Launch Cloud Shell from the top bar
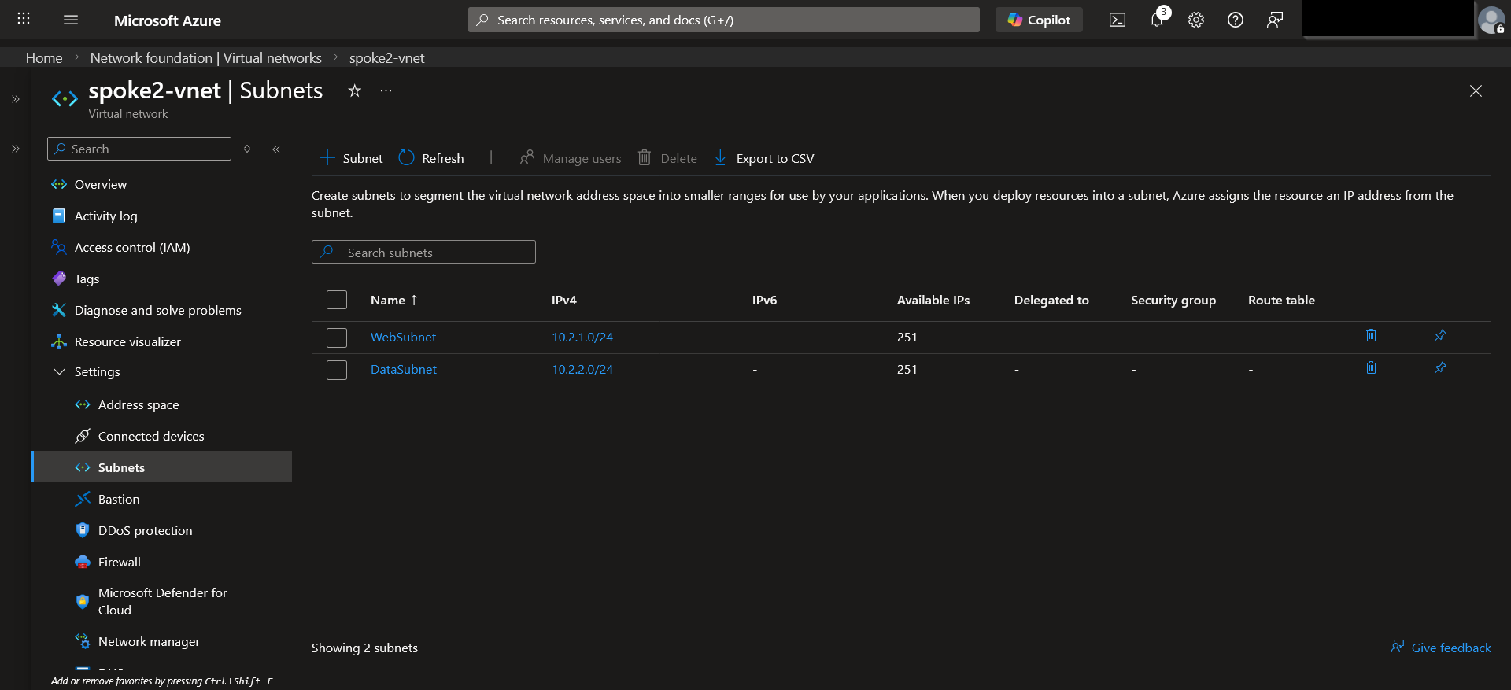Viewport: 1511px width, 690px height. tap(1118, 20)
